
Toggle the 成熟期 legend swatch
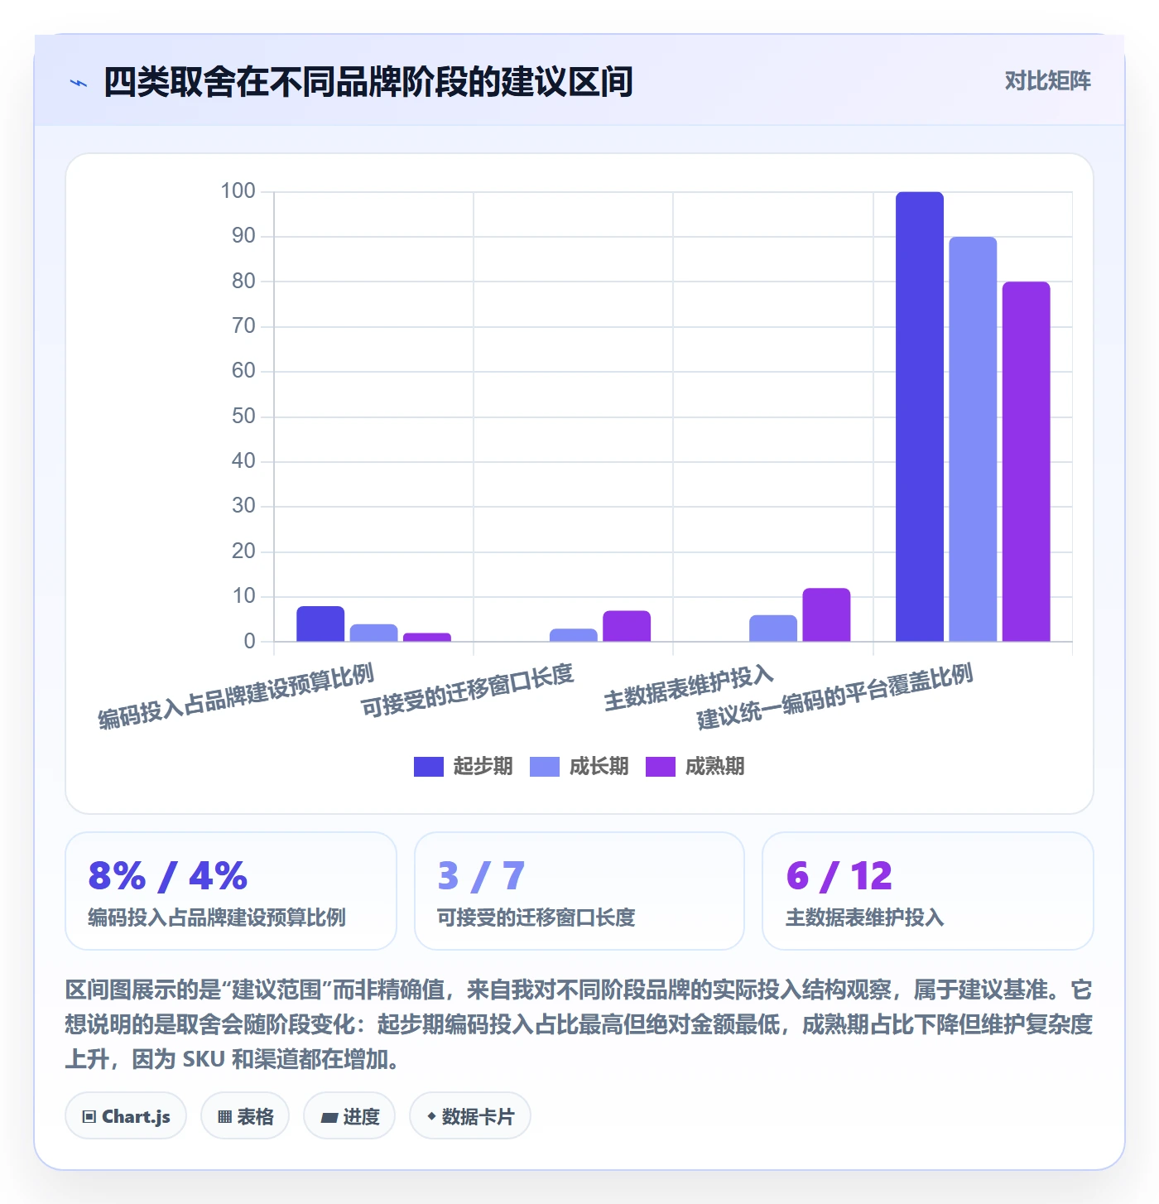point(661,767)
